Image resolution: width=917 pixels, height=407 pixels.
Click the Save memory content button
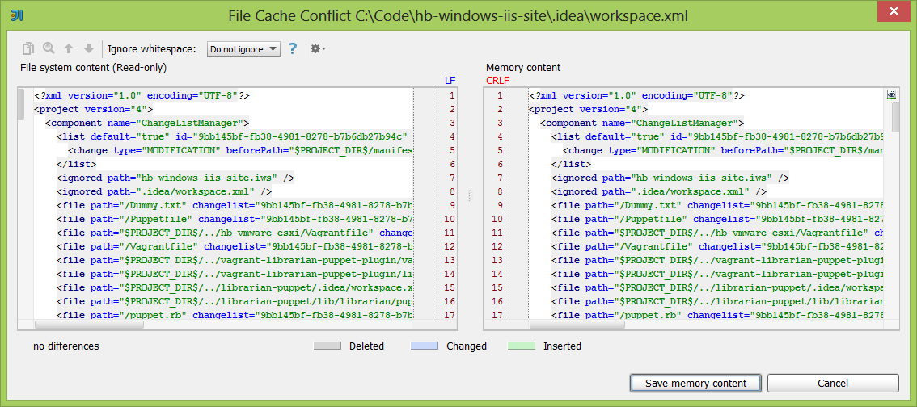click(696, 383)
